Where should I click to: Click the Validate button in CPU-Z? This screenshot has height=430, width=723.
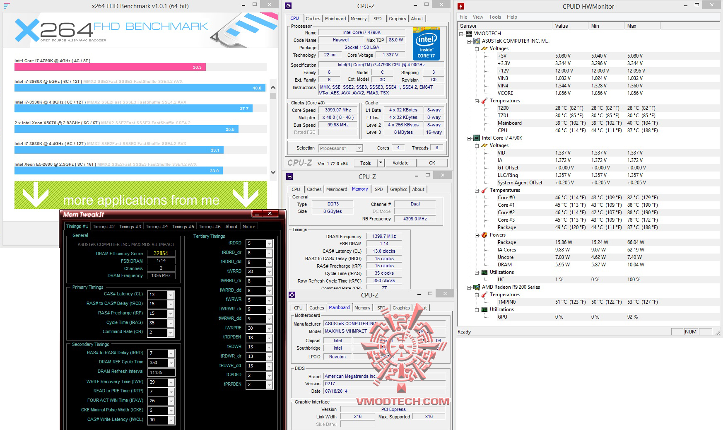point(400,163)
